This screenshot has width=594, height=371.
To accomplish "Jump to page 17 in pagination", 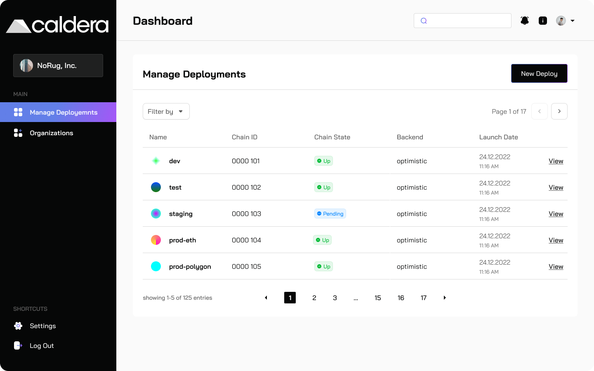I will click(424, 298).
